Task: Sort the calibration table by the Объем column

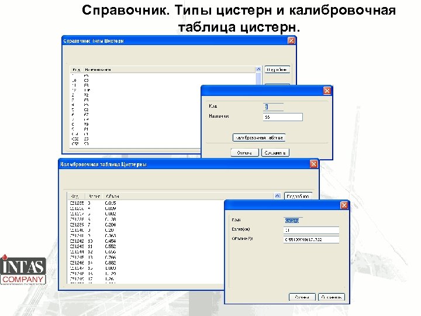Action: (112, 196)
